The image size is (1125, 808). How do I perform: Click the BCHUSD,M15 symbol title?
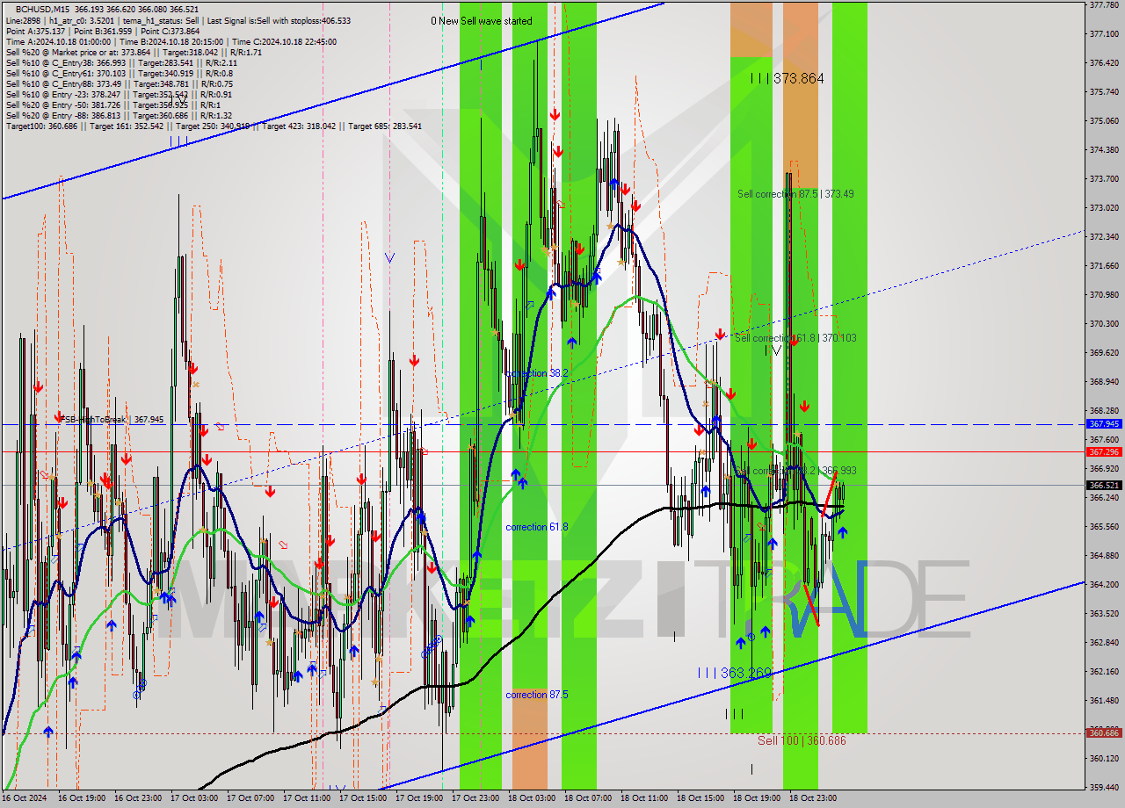click(x=42, y=9)
